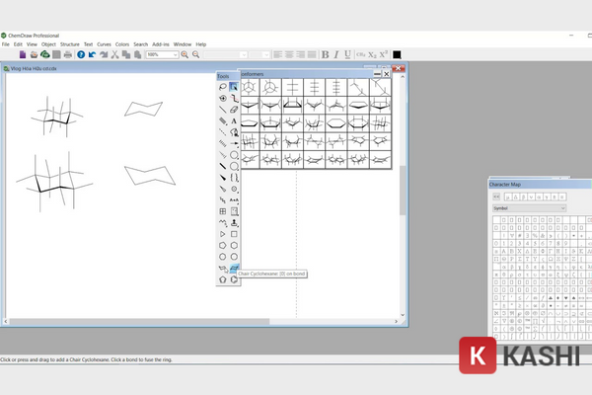The width and height of the screenshot is (592, 395).
Task: Click the Paste clipboard icon
Action: click(137, 55)
